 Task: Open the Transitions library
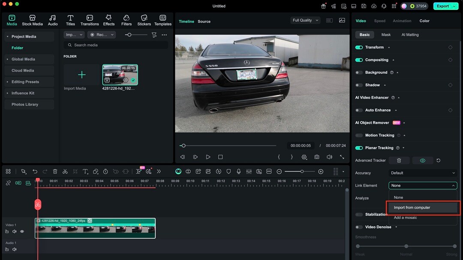(x=90, y=20)
